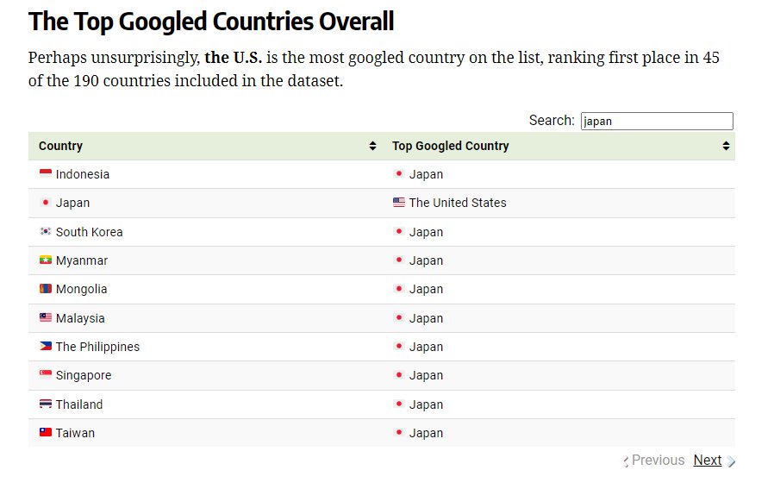
Task: Sort by Top Googled Country arrows
Action: tap(726, 146)
